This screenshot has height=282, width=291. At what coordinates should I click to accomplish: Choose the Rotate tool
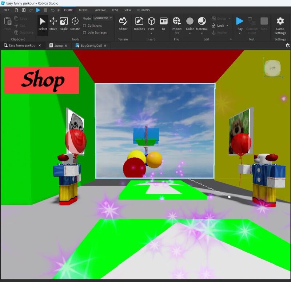75,24
